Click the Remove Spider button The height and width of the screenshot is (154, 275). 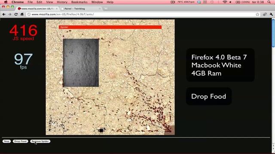[x=40, y=141]
